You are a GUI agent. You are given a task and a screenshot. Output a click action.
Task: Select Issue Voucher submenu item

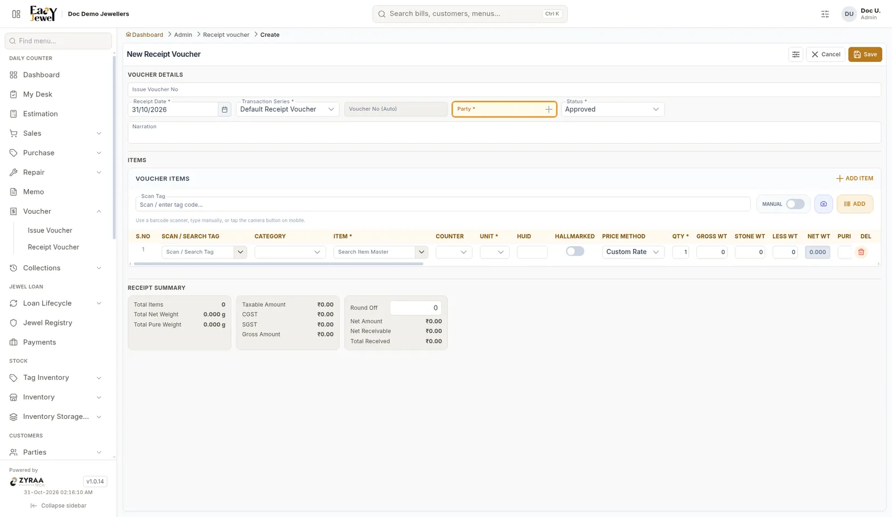[x=50, y=230]
